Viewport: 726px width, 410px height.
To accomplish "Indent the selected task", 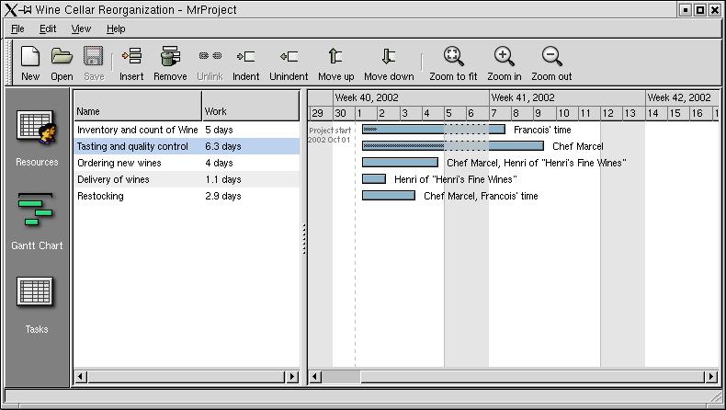I will [245, 63].
